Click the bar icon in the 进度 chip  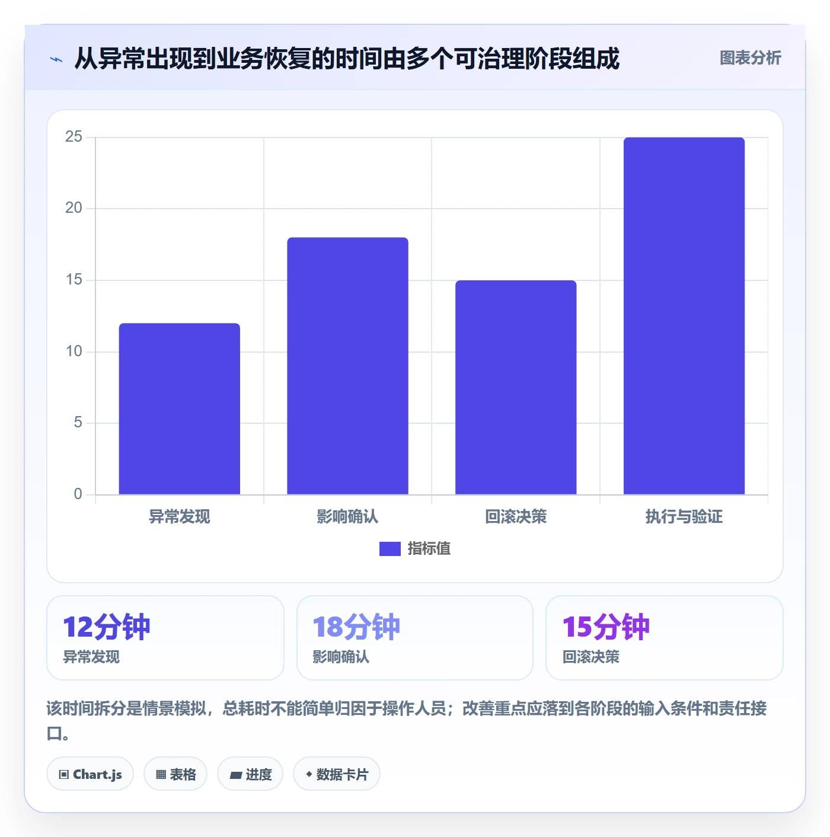click(235, 775)
